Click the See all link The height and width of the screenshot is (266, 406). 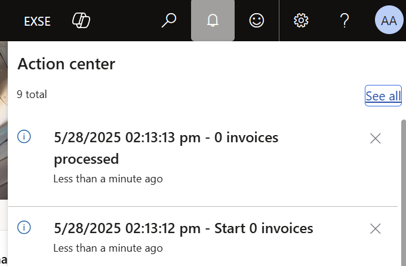(x=383, y=96)
